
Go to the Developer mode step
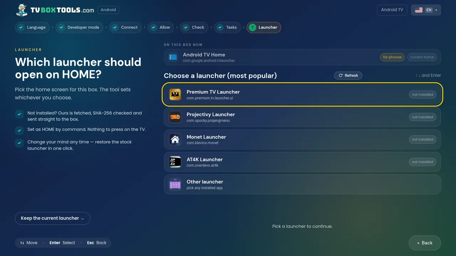pyautogui.click(x=79, y=27)
